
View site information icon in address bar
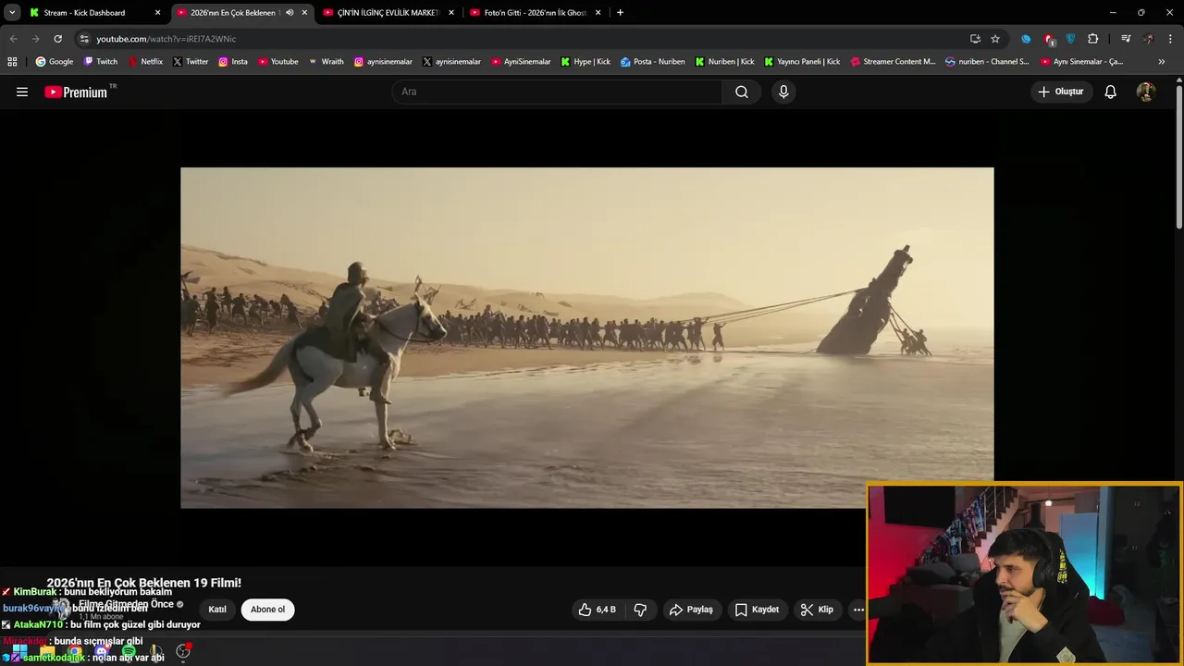pyautogui.click(x=84, y=39)
